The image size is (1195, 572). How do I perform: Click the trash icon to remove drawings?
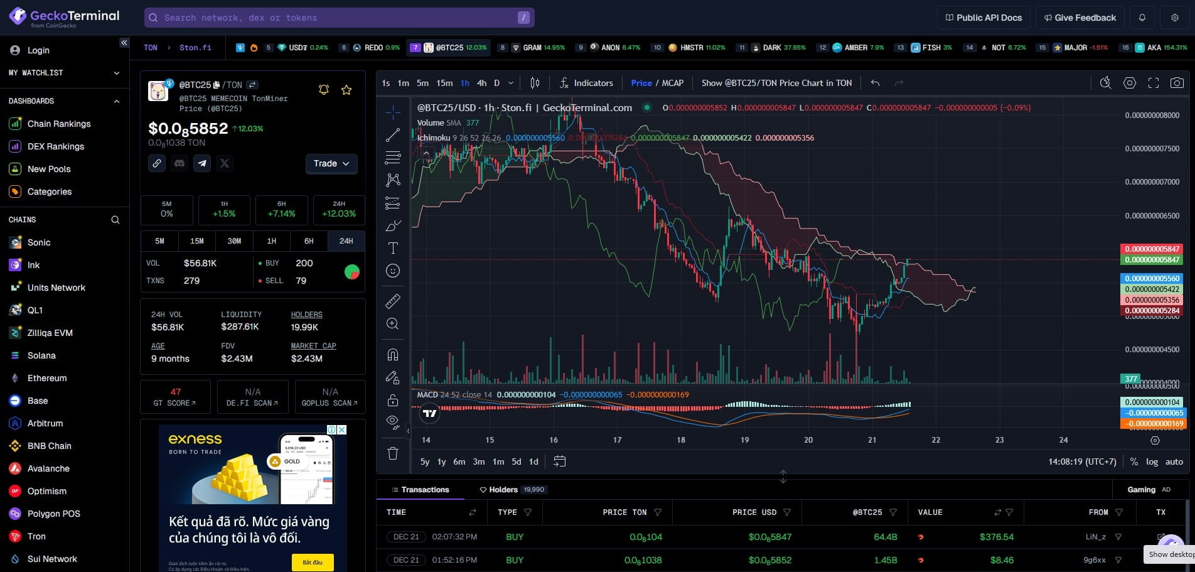click(x=393, y=453)
